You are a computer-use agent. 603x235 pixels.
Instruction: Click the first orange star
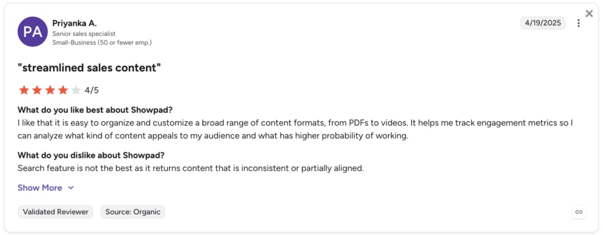(24, 90)
